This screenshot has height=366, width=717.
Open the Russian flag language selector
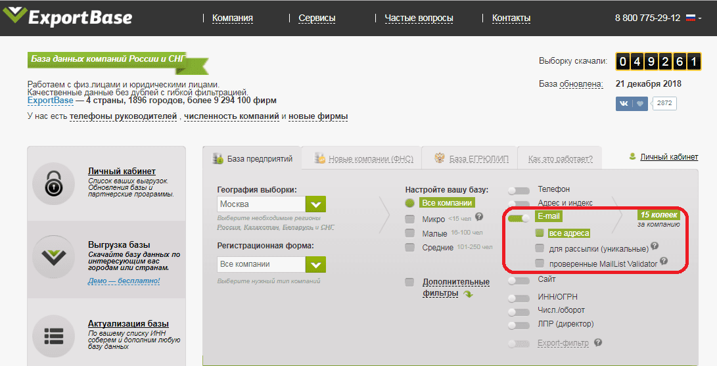click(693, 18)
